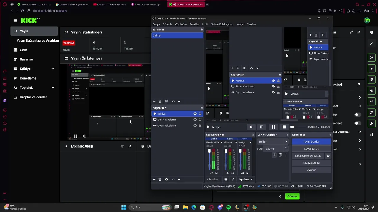The image size is (378, 212).
Task: Mute stream preview volume on Kick
Action: [x=84, y=136]
